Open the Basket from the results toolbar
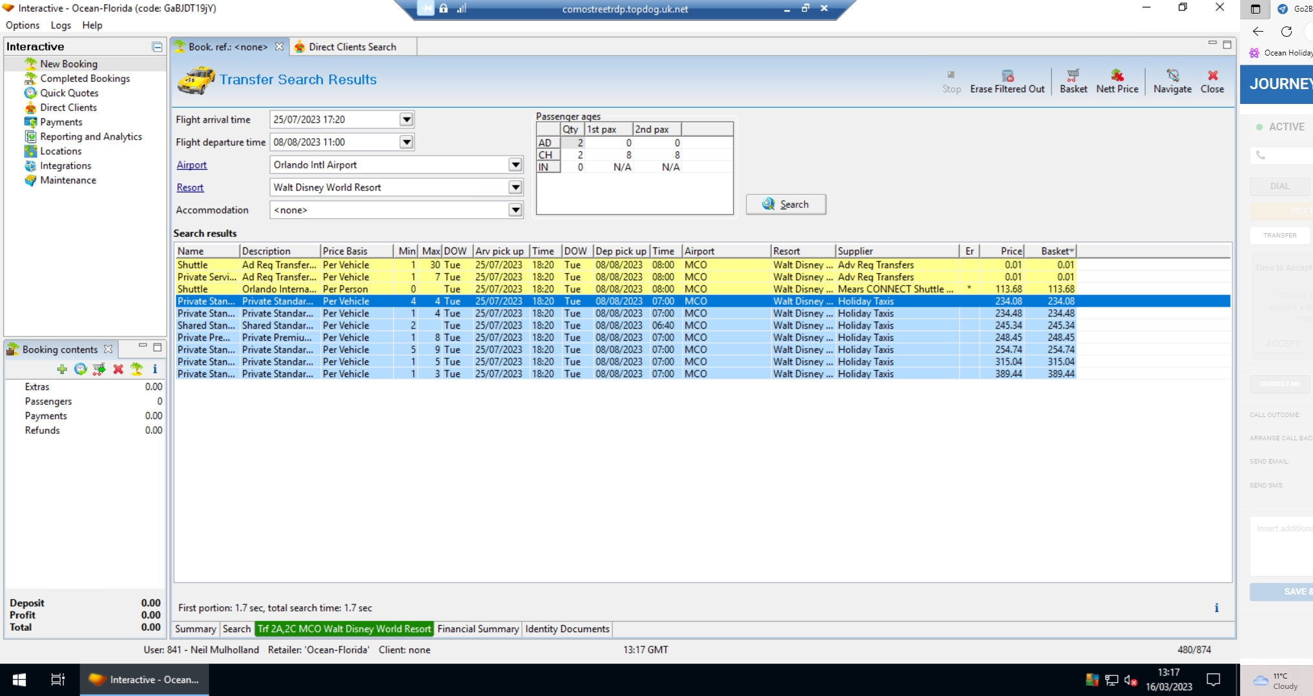Viewport: 1313px width, 696px height. click(x=1073, y=81)
